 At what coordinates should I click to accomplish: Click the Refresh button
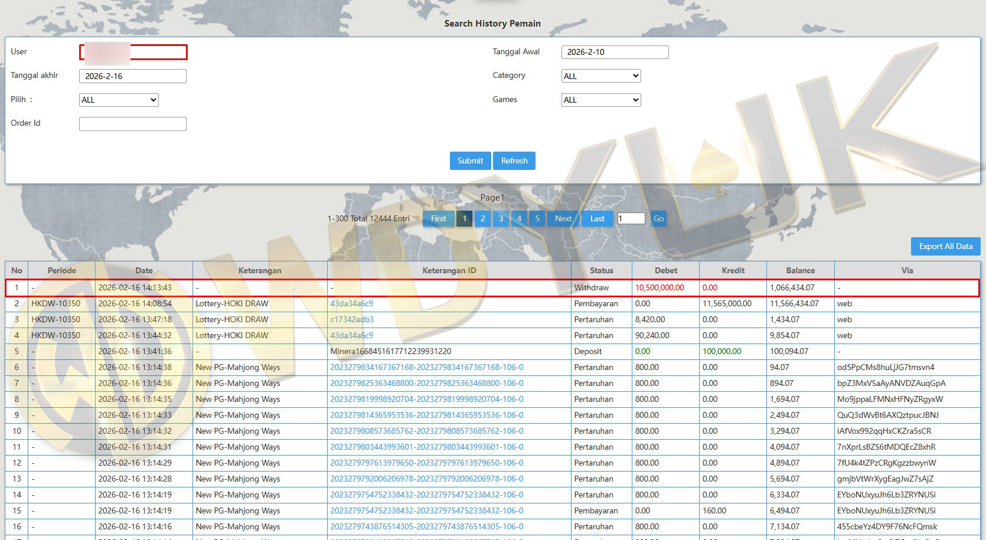tap(514, 161)
